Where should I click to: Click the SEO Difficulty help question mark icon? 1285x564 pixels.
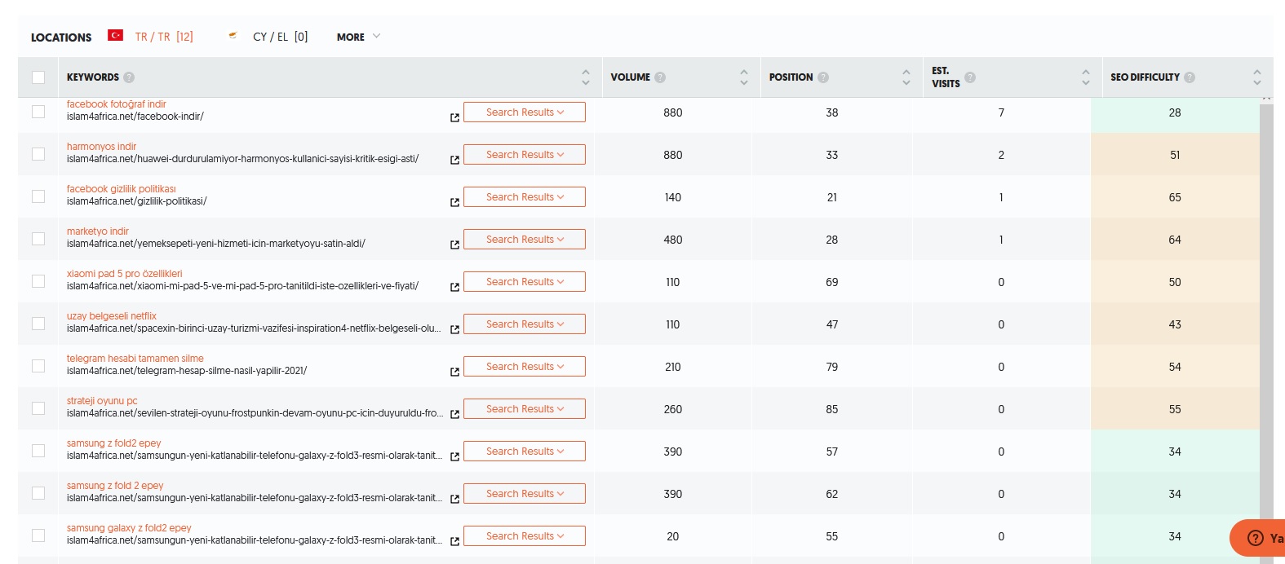(x=1190, y=77)
